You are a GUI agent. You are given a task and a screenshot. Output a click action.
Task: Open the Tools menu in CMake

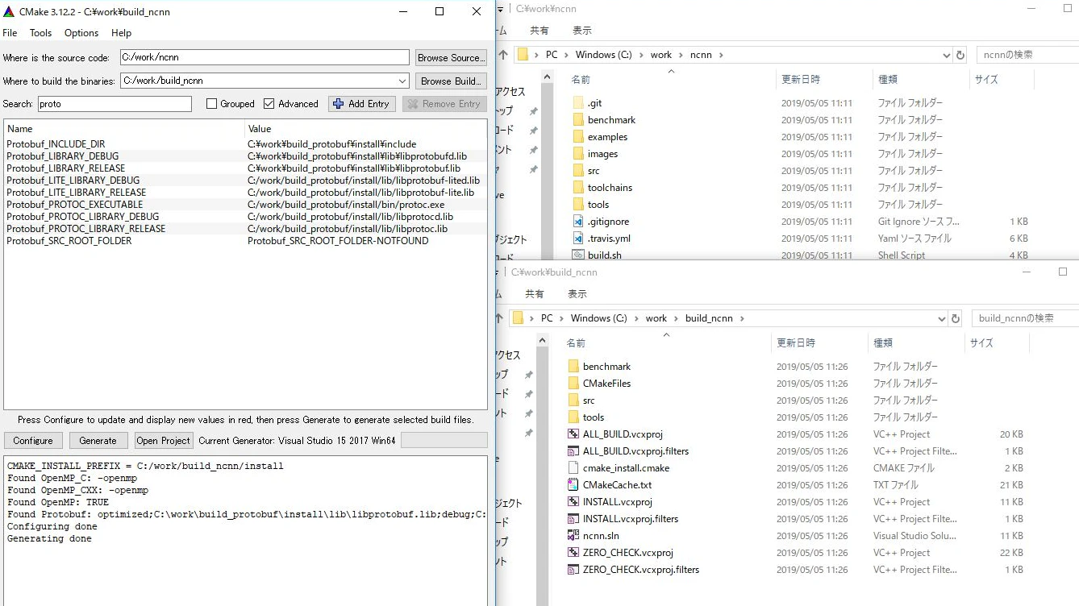click(40, 33)
